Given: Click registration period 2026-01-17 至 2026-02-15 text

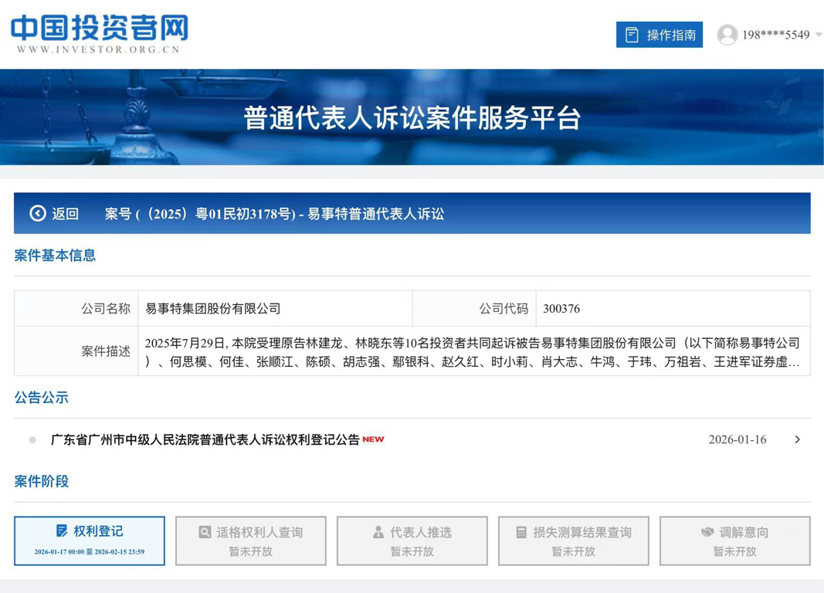Looking at the screenshot, I should pyautogui.click(x=90, y=551).
